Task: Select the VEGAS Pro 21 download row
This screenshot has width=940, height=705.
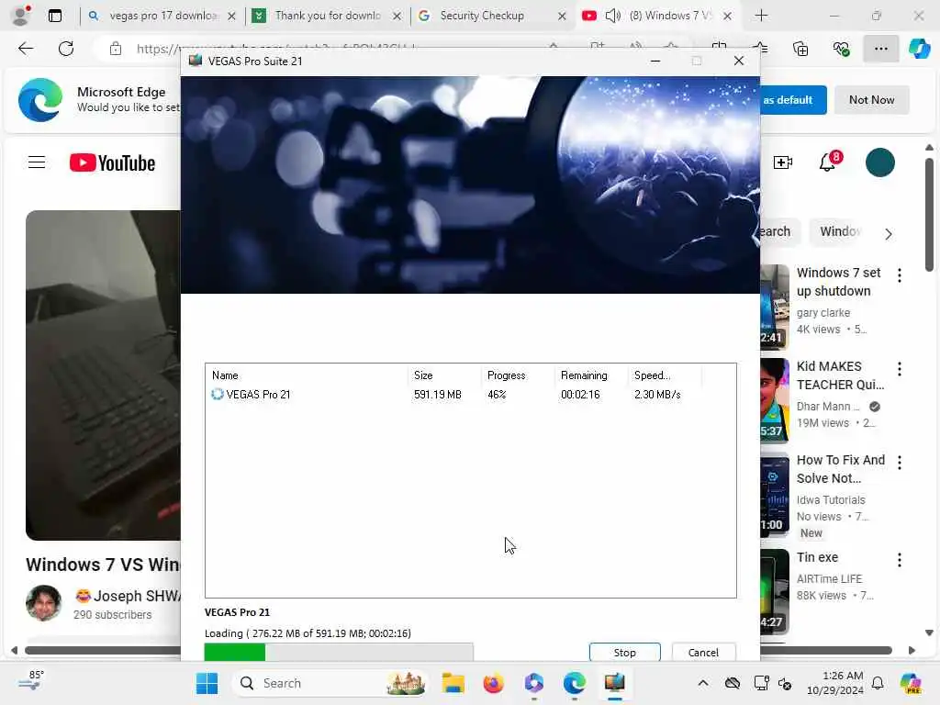Action: pyautogui.click(x=470, y=395)
